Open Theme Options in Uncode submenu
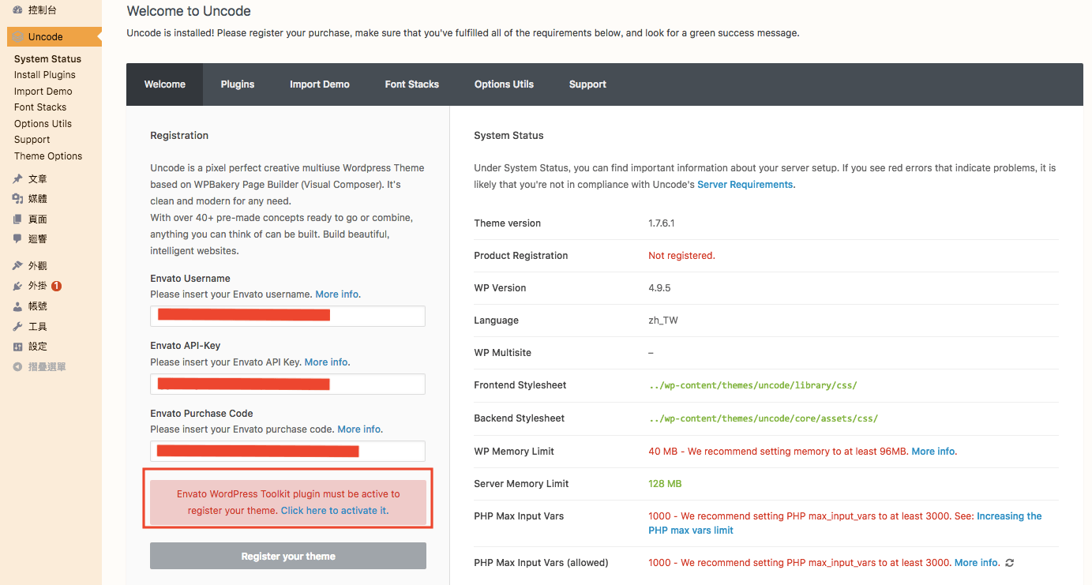1092x585 pixels. (x=48, y=156)
